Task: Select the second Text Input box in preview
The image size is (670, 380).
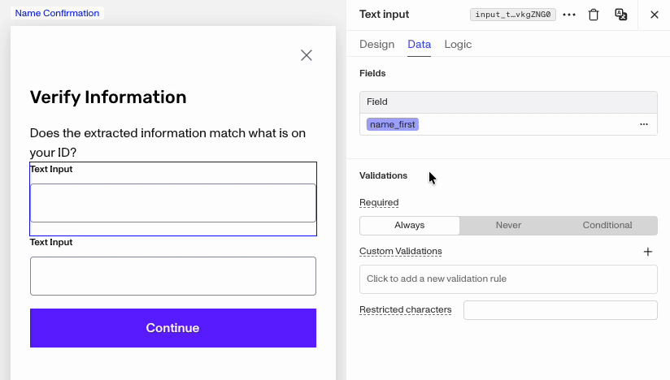Action: click(173, 276)
